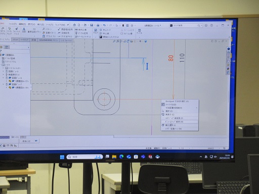Click the Block tool in the ribbon

pos(96,31)
